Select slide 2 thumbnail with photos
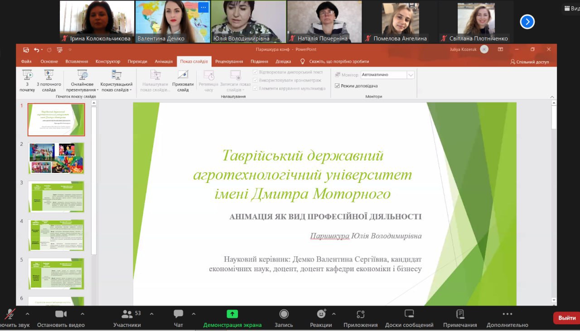580x331 pixels. pyautogui.click(x=56, y=158)
